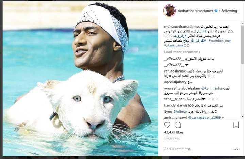
Task: Like the post with the heart icon
Action: click(167, 125)
